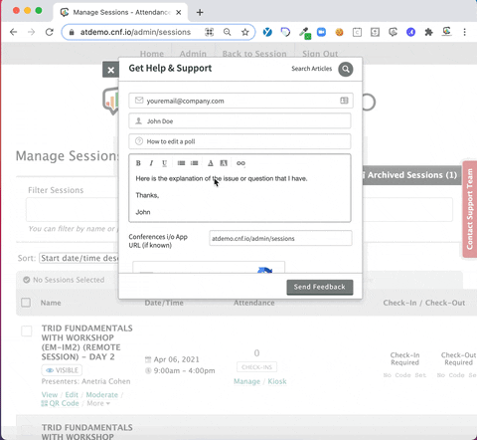Expand the More options dropdown
Viewport: 477px width, 440px height.
pyautogui.click(x=98, y=403)
